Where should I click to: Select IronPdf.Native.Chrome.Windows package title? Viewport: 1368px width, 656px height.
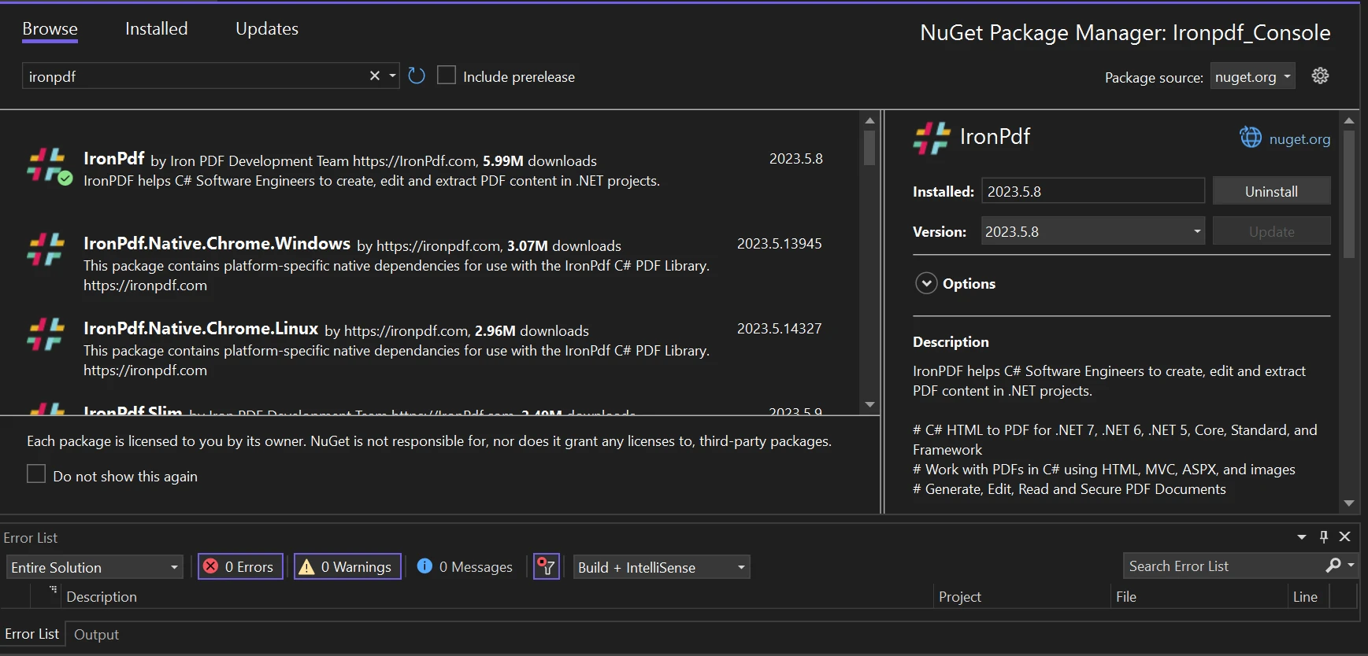point(217,243)
